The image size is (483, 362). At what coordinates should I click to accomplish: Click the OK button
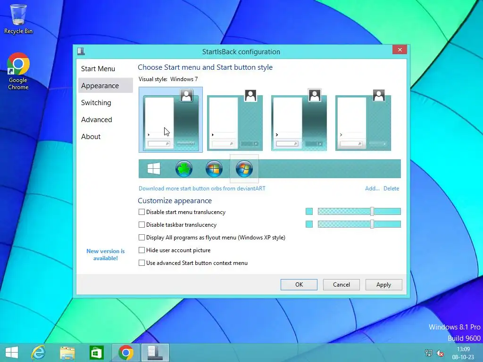coord(299,285)
